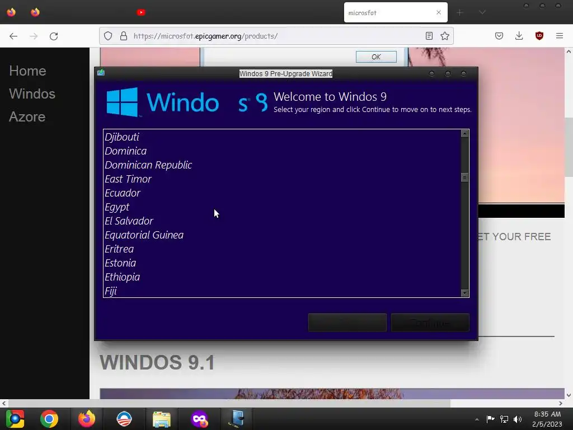
Task: Open the door icon taskbar app
Action: click(237, 419)
